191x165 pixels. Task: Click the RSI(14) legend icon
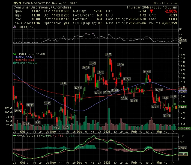click(x=14, y=27)
